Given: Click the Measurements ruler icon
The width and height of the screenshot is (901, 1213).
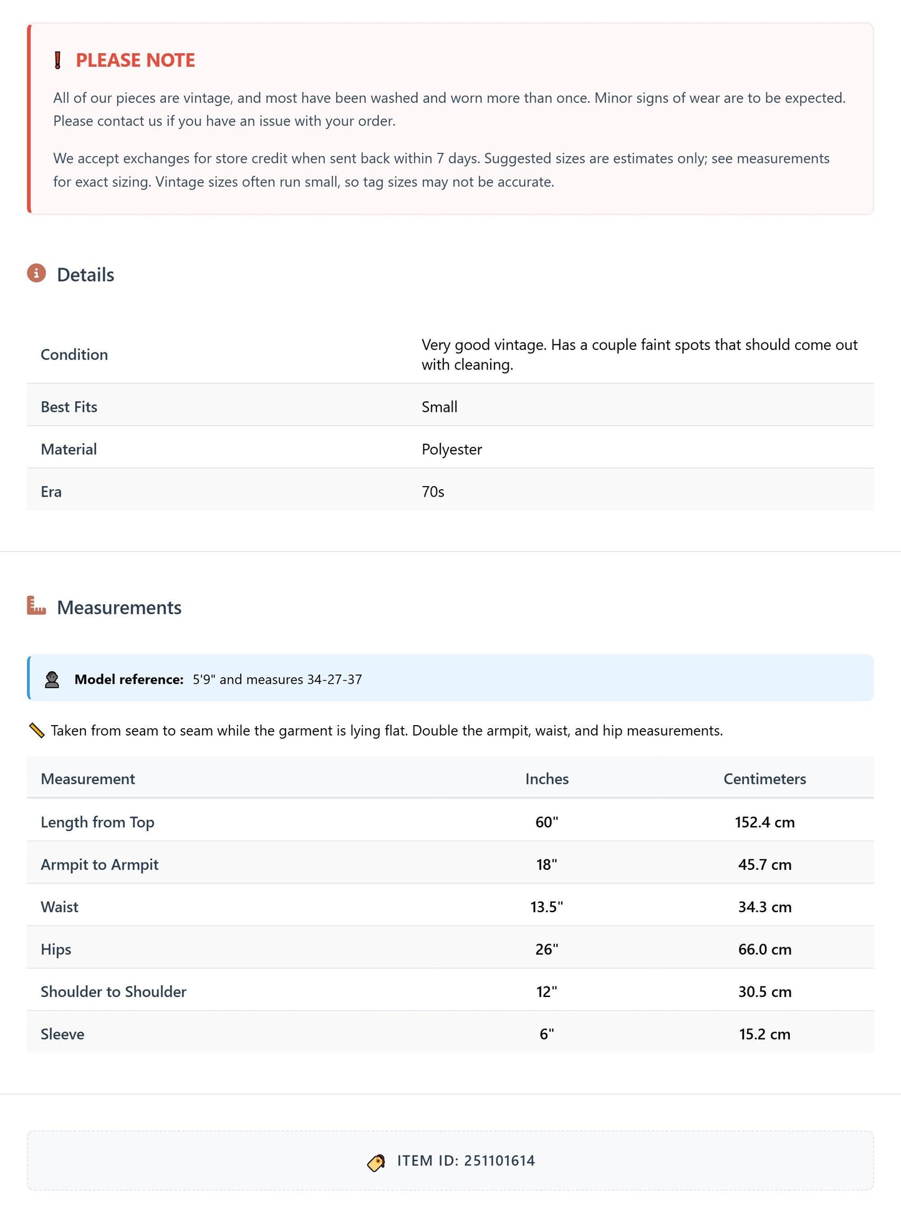Looking at the screenshot, I should (x=36, y=606).
